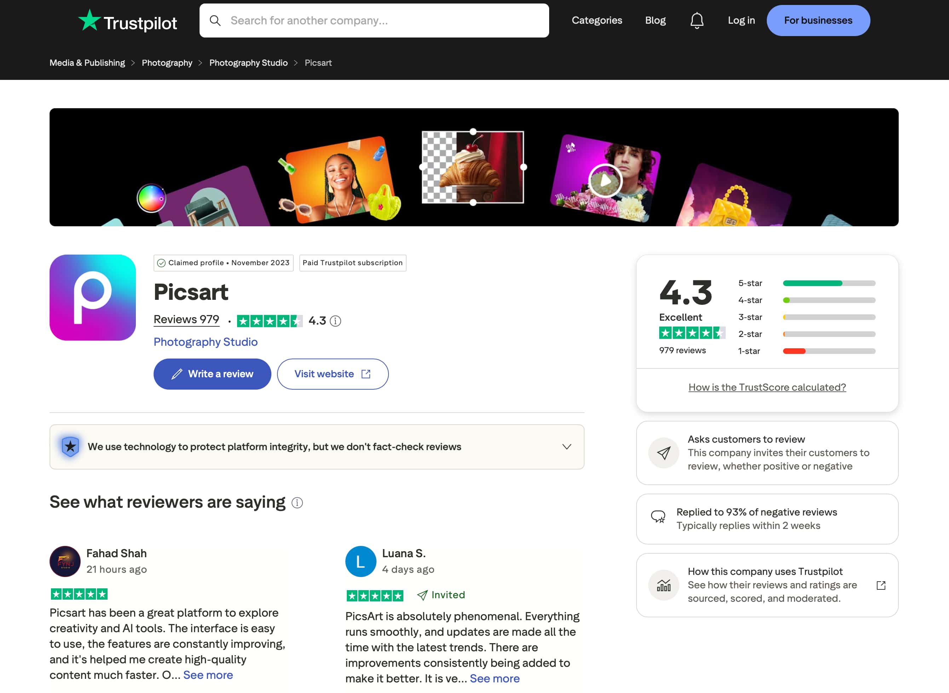Click the Invited badge icon on Luana's review
Screen dimensions: 949x693
(x=422, y=595)
